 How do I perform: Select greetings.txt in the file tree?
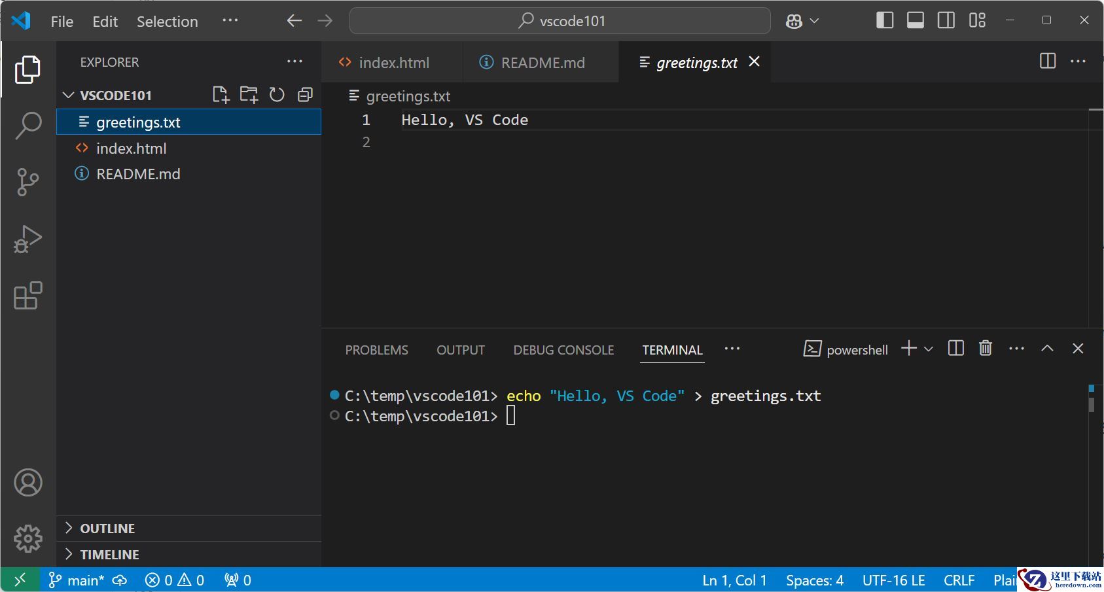[x=189, y=122]
